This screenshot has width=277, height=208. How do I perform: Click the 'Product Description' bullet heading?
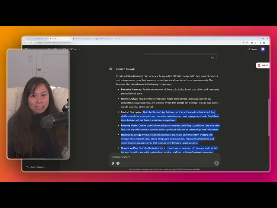pyautogui.click(x=132, y=112)
